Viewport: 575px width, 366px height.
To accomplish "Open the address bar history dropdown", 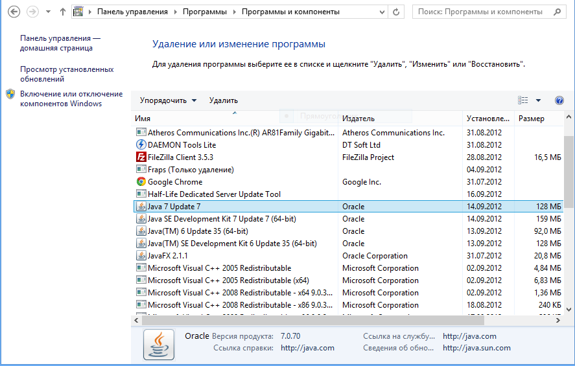I will click(x=382, y=12).
